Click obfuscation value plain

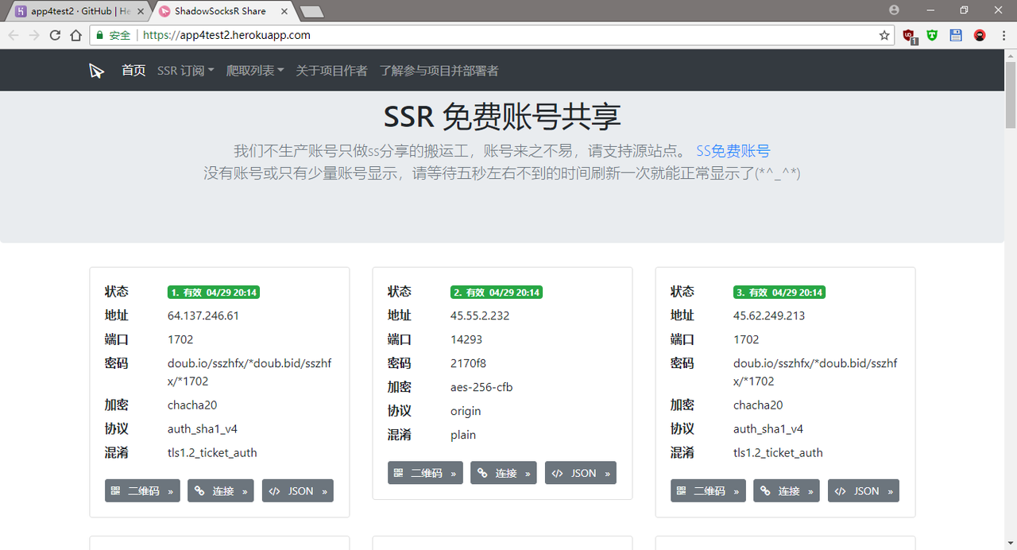(x=463, y=435)
